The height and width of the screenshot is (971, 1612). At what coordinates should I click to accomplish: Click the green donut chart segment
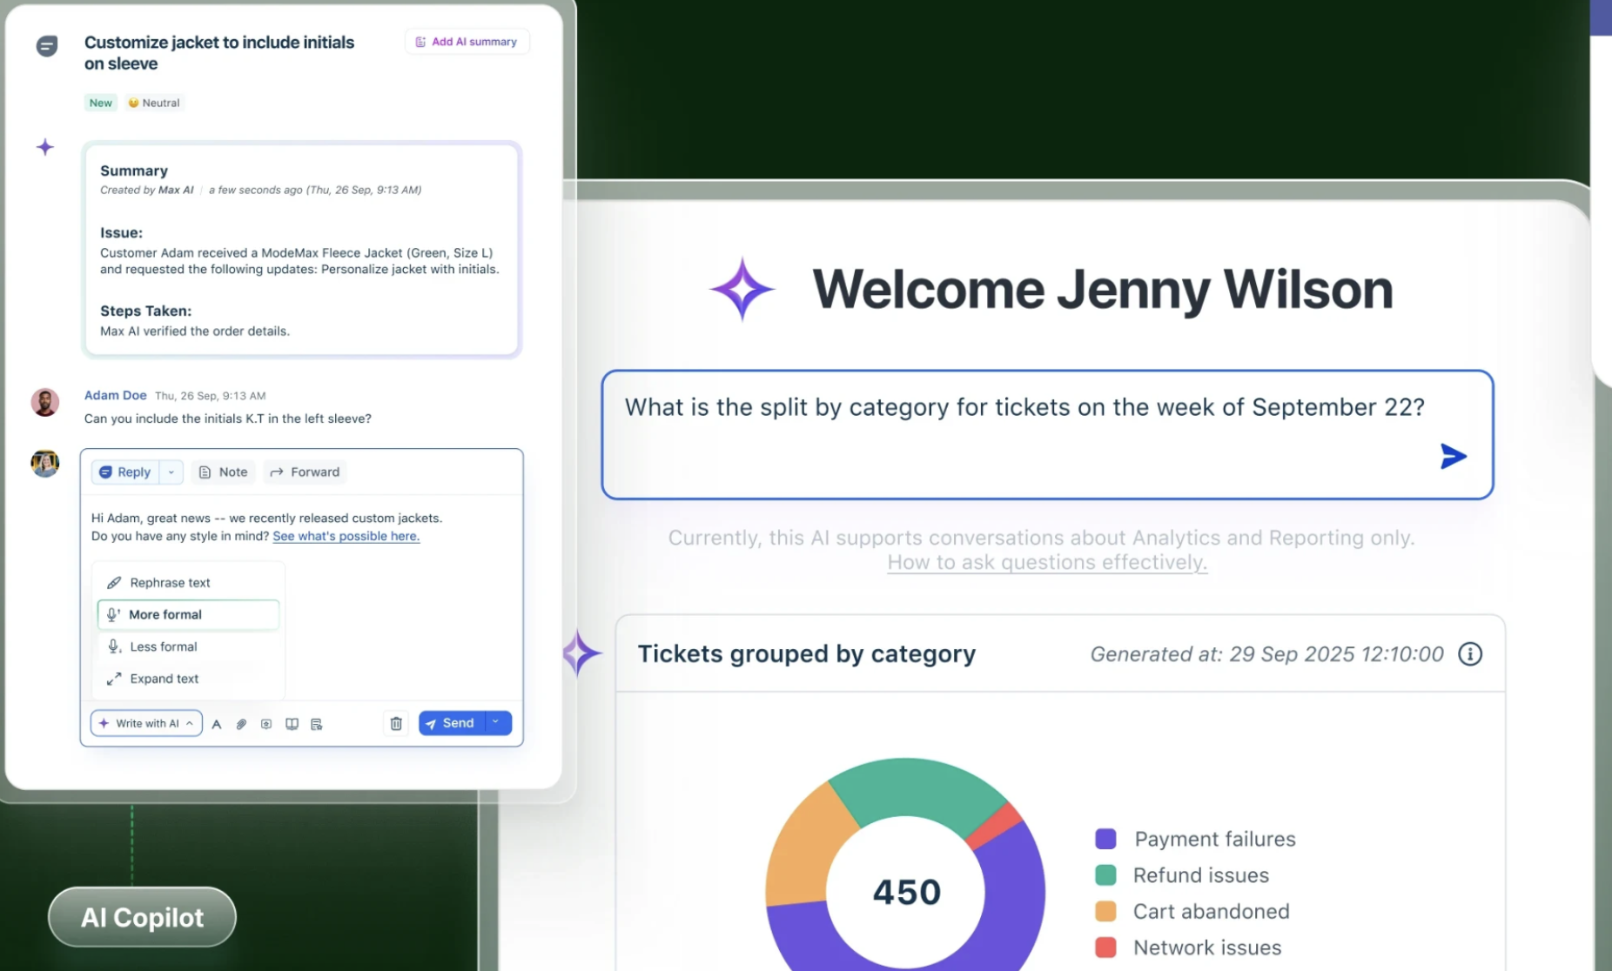click(914, 787)
